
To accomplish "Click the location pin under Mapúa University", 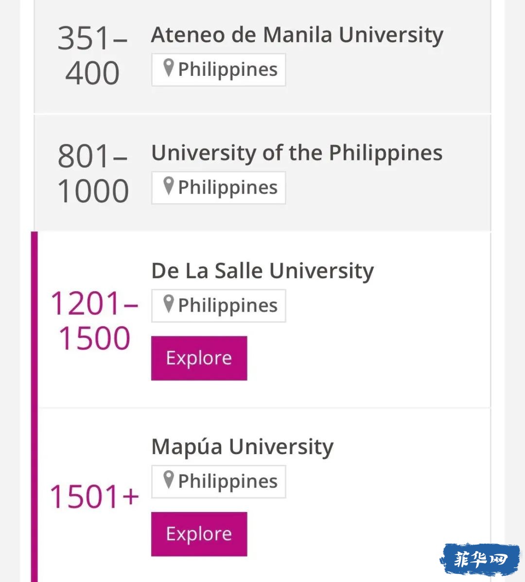I will coord(169,480).
